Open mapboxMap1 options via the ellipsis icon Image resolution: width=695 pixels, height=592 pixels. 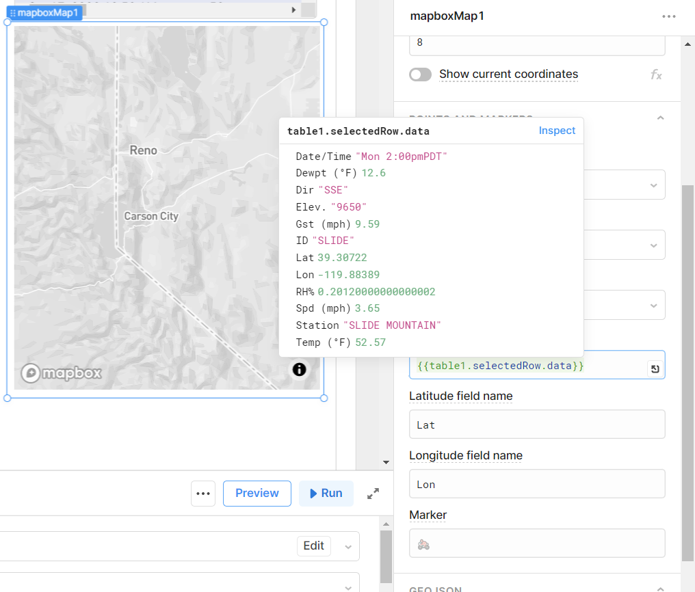[668, 16]
